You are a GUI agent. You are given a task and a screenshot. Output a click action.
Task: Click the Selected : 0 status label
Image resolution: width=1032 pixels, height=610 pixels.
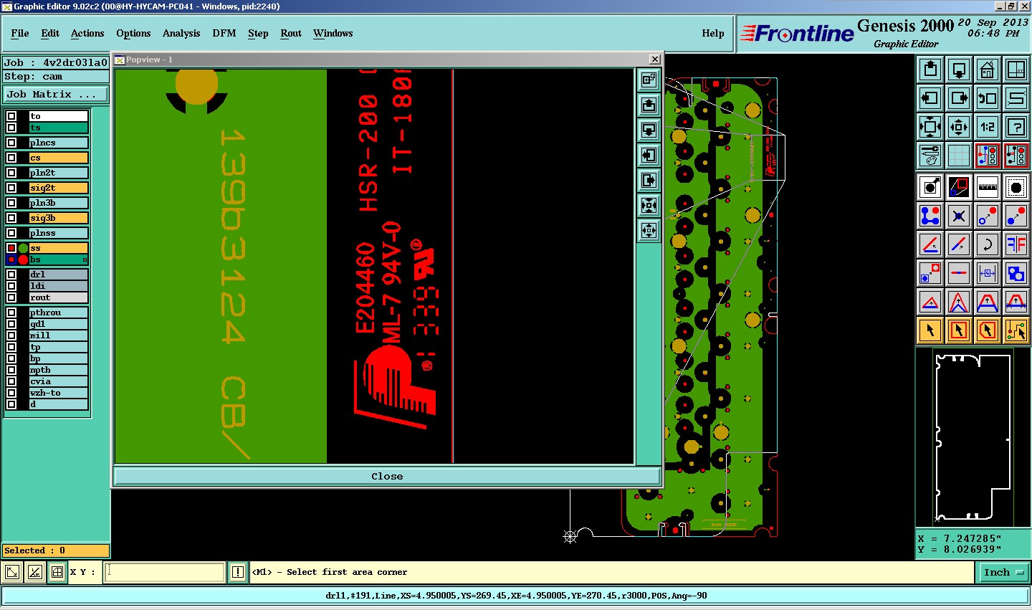click(x=56, y=551)
